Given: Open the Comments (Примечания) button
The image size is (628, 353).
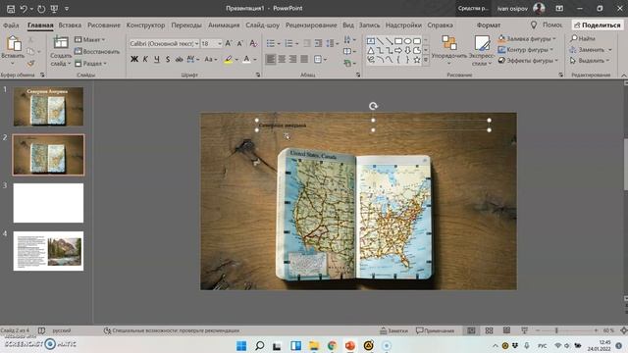Looking at the screenshot, I should pos(435,330).
